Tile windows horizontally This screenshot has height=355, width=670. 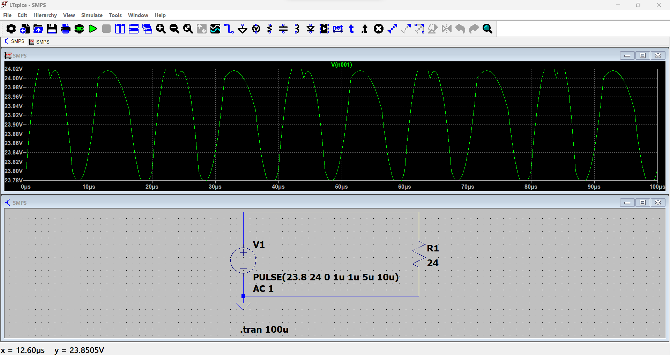point(134,29)
